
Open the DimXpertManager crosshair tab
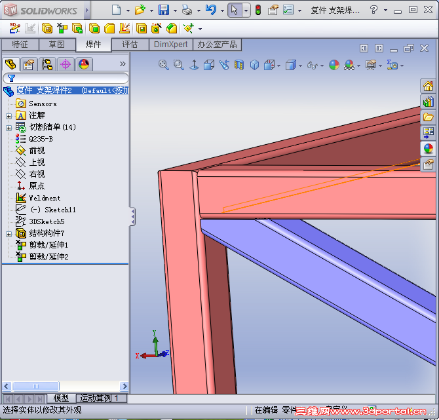pyautogui.click(x=65, y=64)
